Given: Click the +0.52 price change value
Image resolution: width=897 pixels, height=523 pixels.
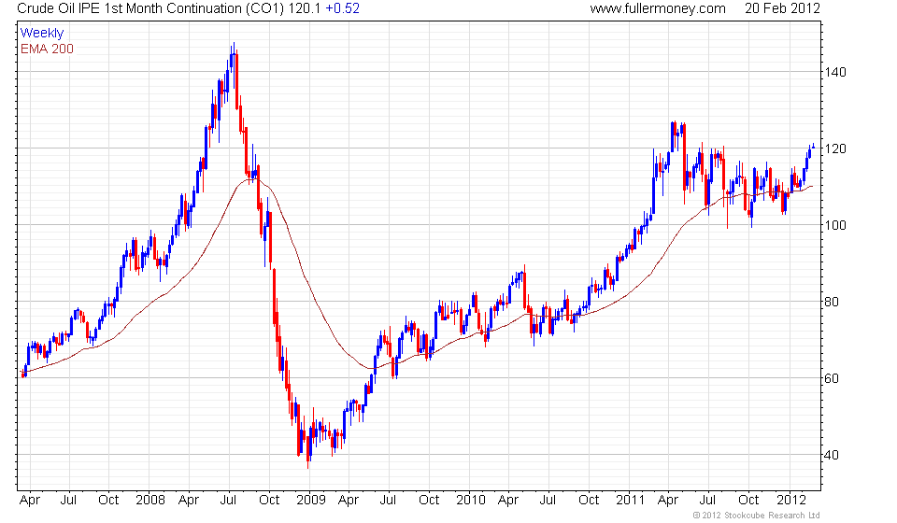Looking at the screenshot, I should [x=342, y=8].
